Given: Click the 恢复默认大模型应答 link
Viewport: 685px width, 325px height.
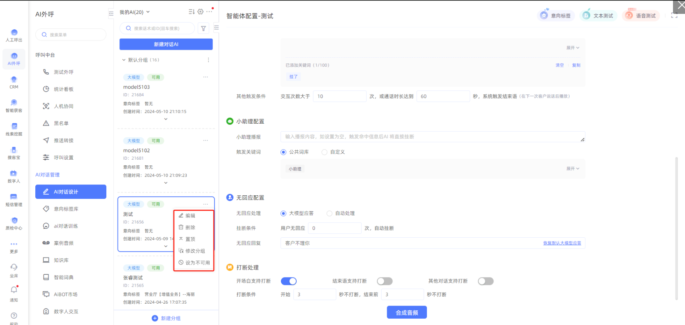Looking at the screenshot, I should point(562,243).
